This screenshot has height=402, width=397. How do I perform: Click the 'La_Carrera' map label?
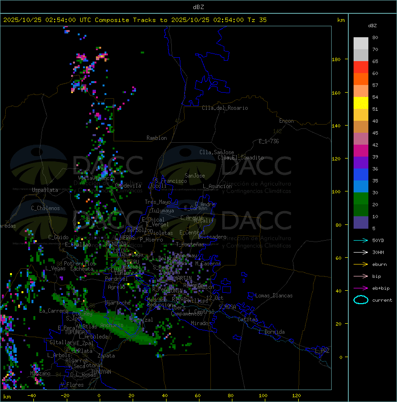point(53,311)
